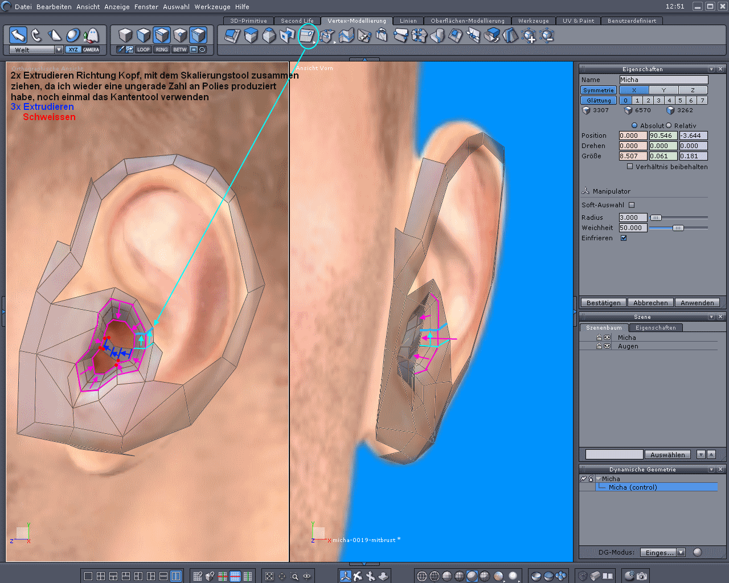Check Verhältnis beibehalten option
Screen dimensions: 729x583
tap(630, 167)
